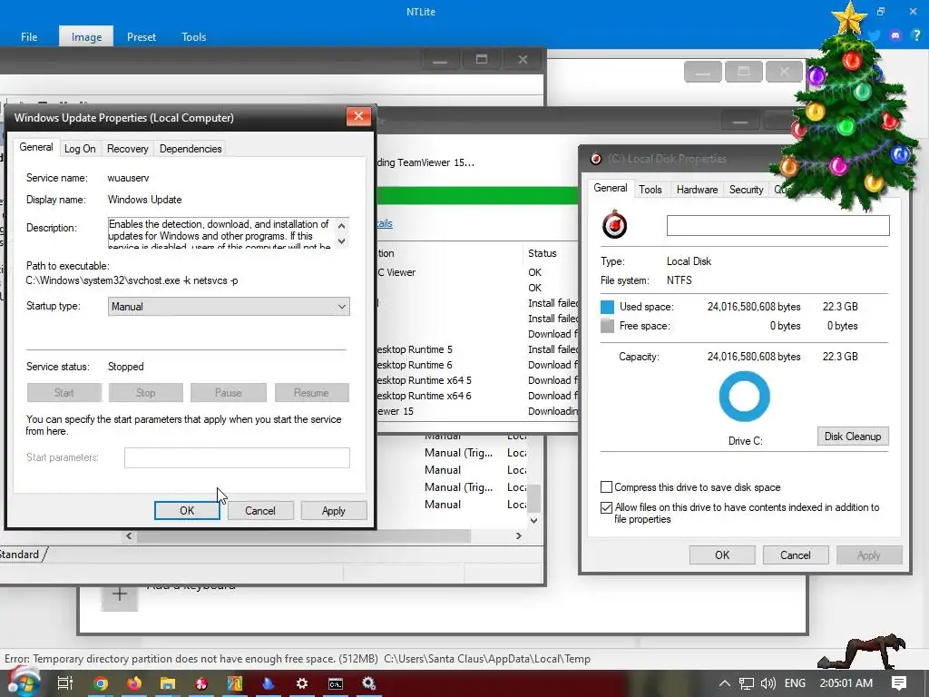Click Cancel in Local Disk Properties
This screenshot has width=929, height=697.
795,555
